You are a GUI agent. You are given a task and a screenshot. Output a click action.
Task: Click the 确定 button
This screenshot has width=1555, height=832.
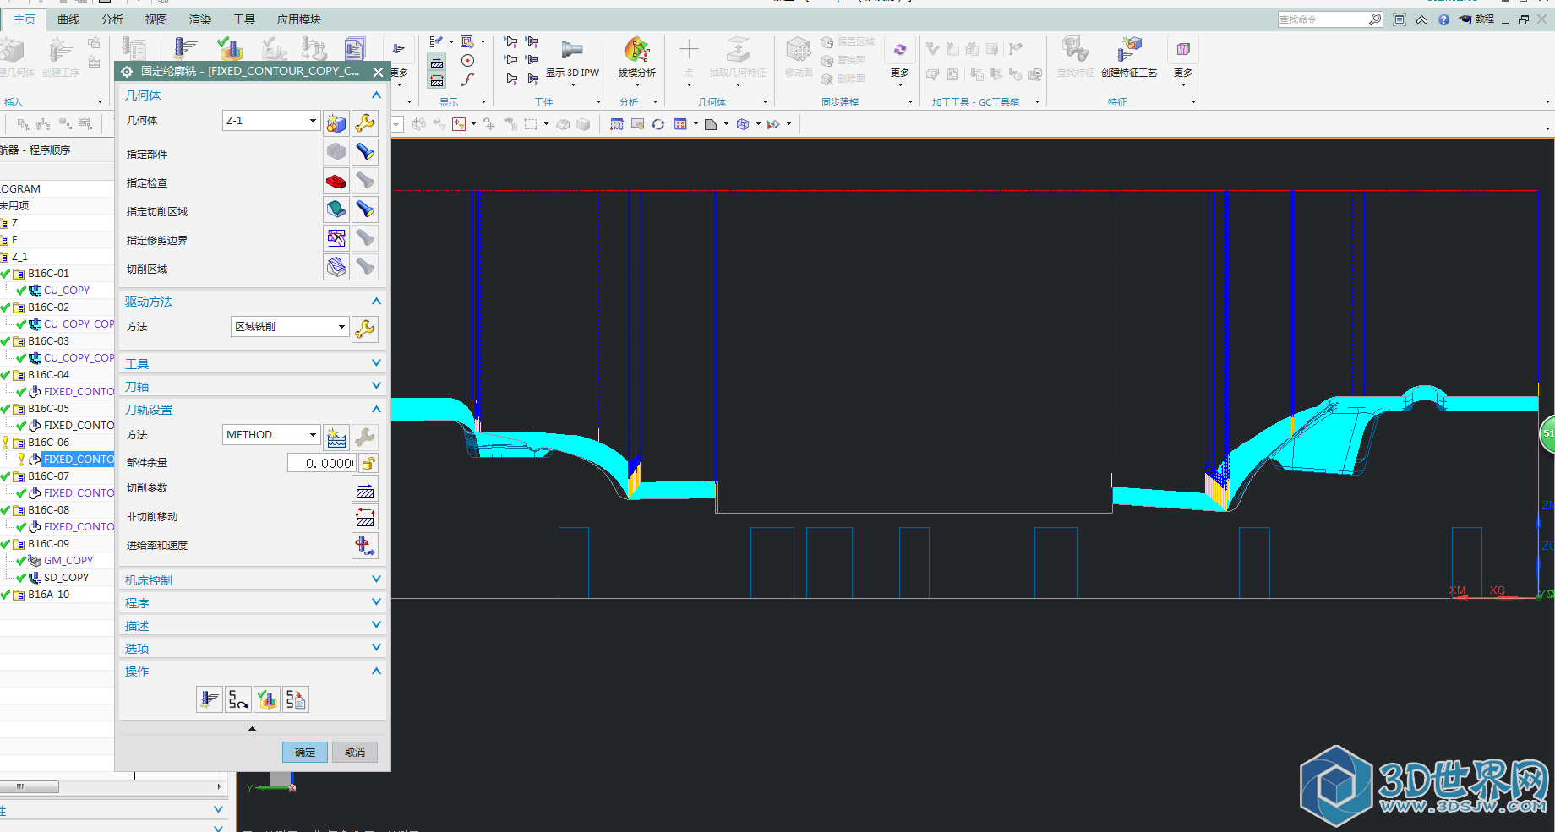coord(305,752)
